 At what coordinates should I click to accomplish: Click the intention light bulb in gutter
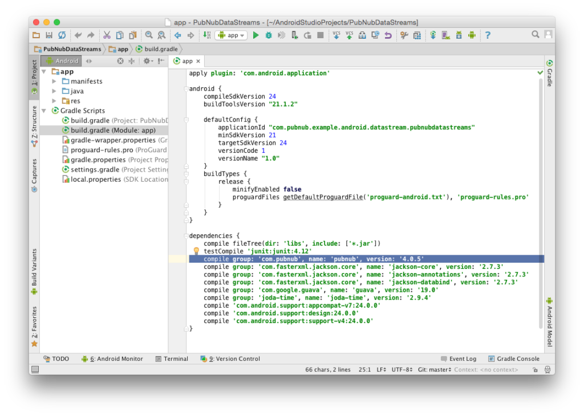pos(196,251)
